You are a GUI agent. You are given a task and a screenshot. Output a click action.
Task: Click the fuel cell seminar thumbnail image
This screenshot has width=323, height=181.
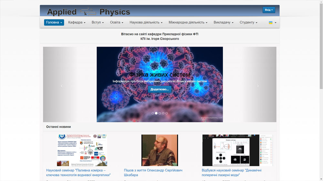(x=82, y=150)
